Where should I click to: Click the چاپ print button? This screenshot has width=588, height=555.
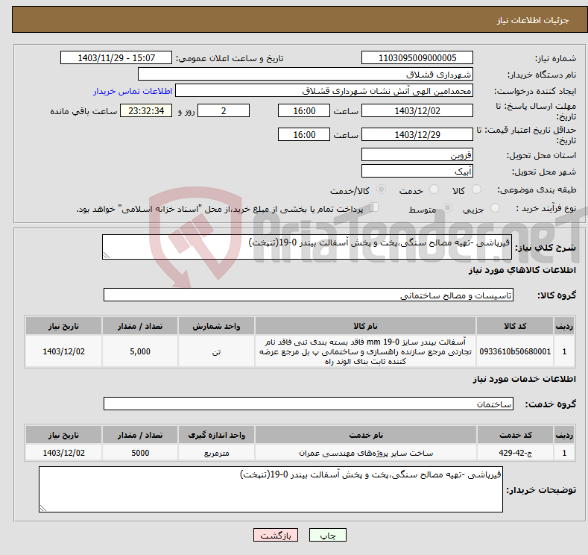click(327, 535)
